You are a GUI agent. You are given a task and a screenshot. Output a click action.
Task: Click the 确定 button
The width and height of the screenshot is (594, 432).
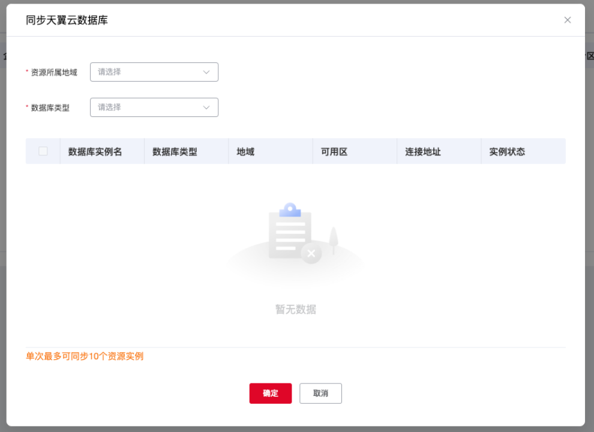[x=271, y=394]
